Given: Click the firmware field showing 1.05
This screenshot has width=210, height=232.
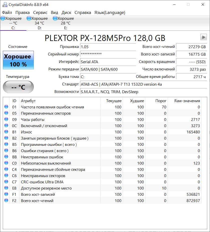Looking at the screenshot, I should pos(108,47).
